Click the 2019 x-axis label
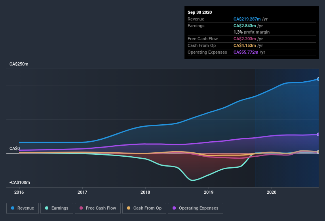325x221 pixels. coord(209,192)
